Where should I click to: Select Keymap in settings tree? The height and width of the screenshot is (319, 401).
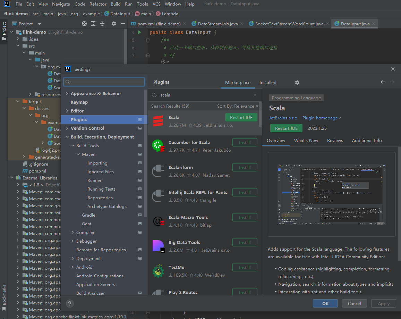click(79, 102)
